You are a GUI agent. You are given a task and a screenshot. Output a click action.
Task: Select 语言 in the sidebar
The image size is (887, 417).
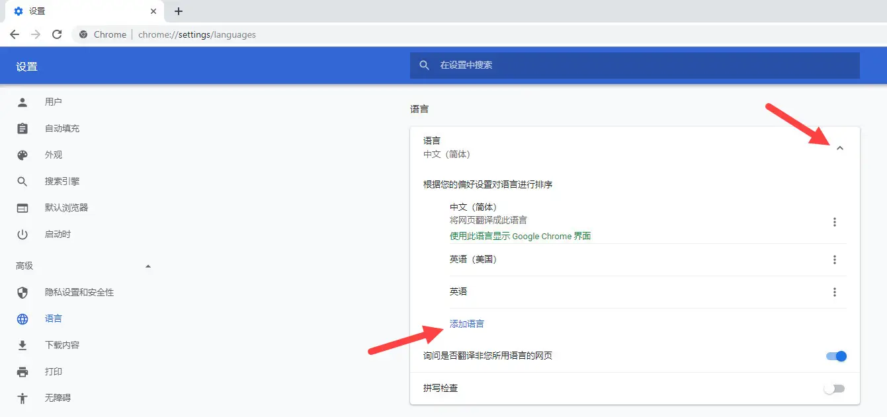pos(54,319)
